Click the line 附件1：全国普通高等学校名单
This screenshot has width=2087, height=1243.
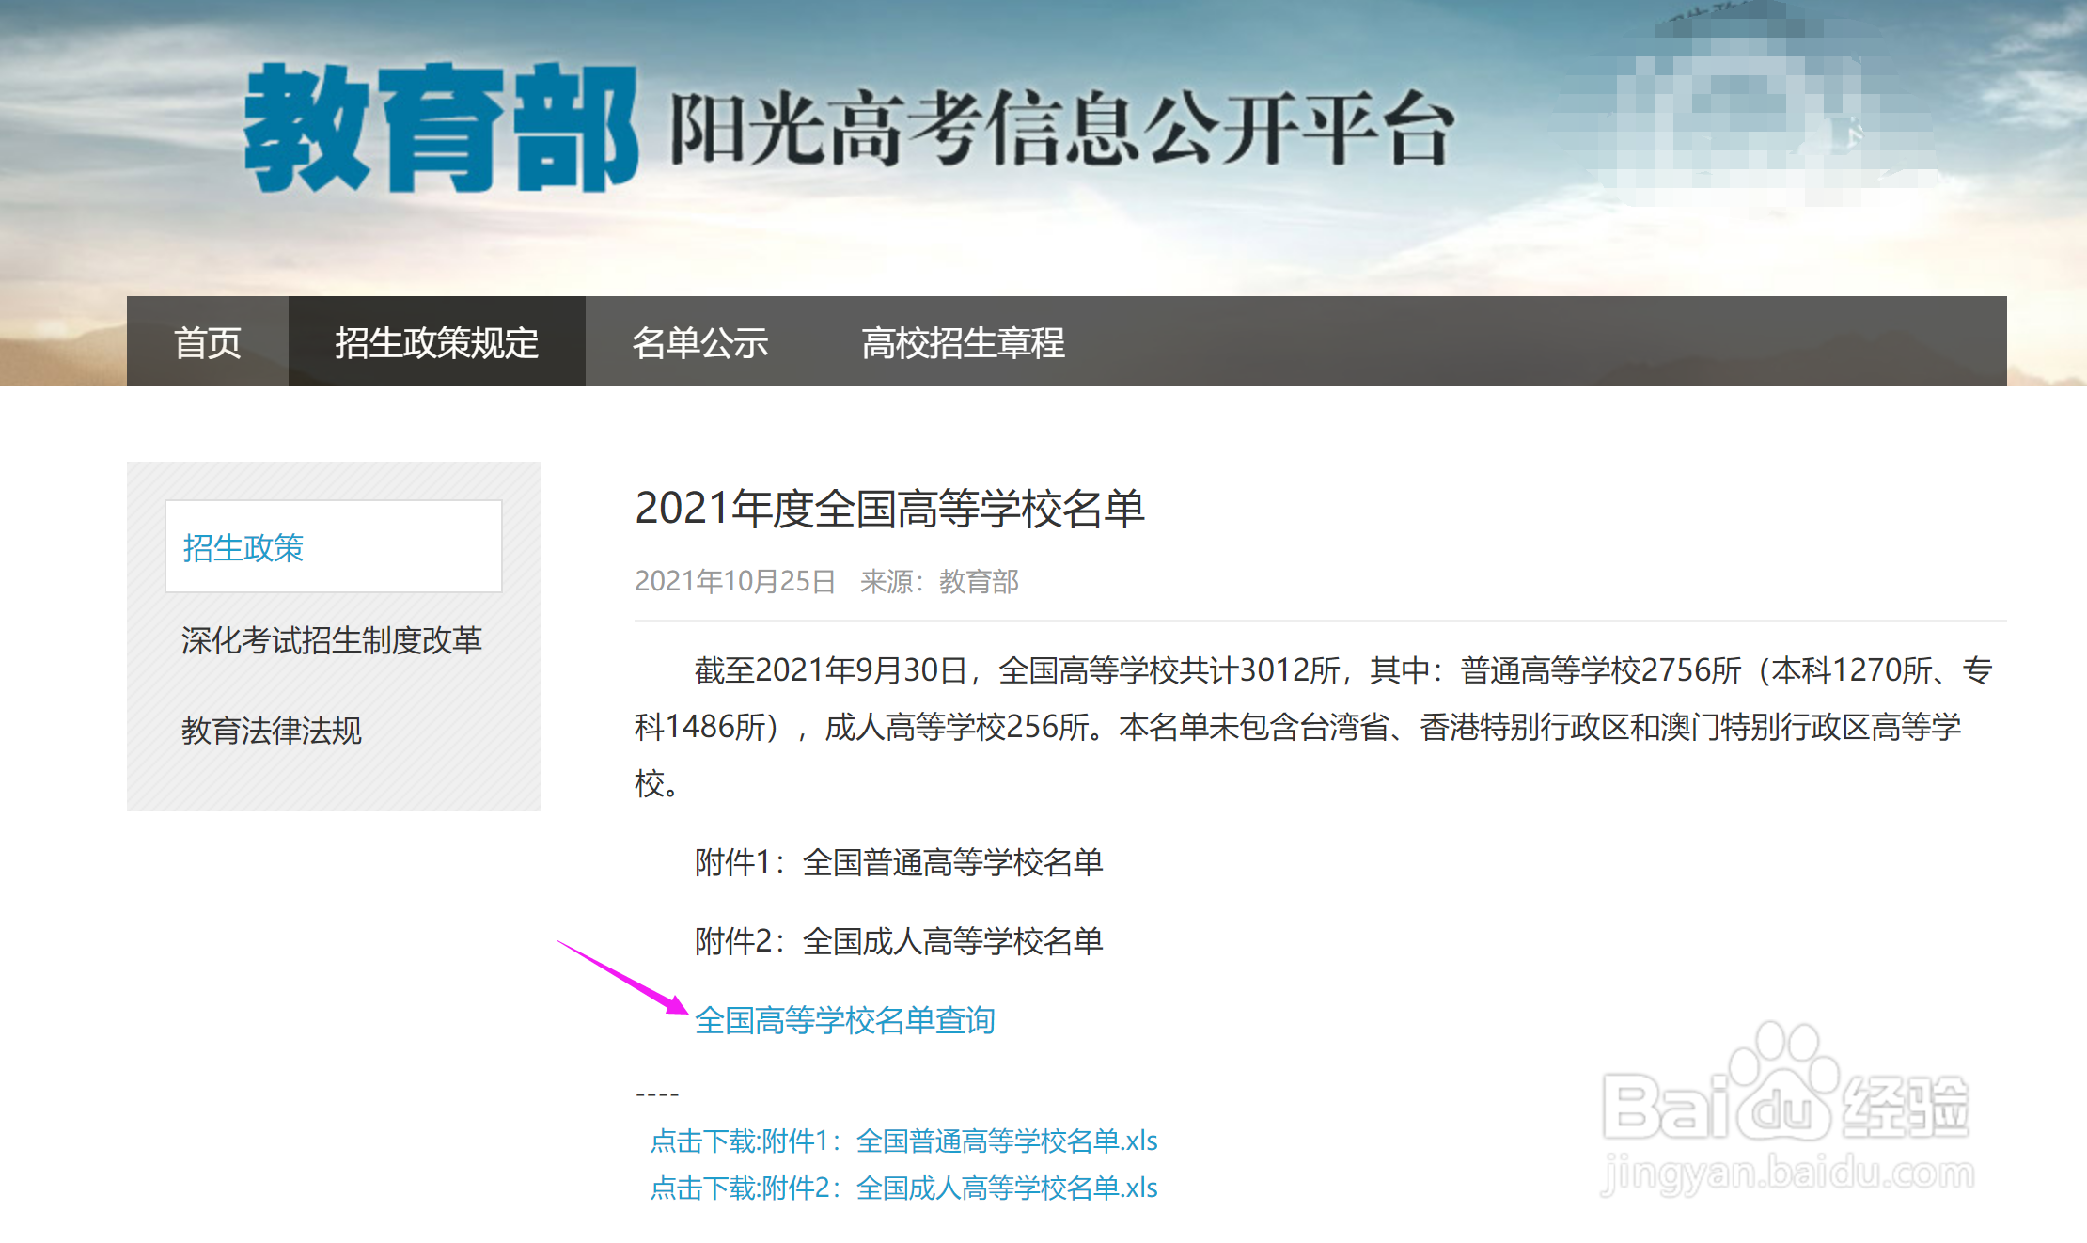pos(899,862)
